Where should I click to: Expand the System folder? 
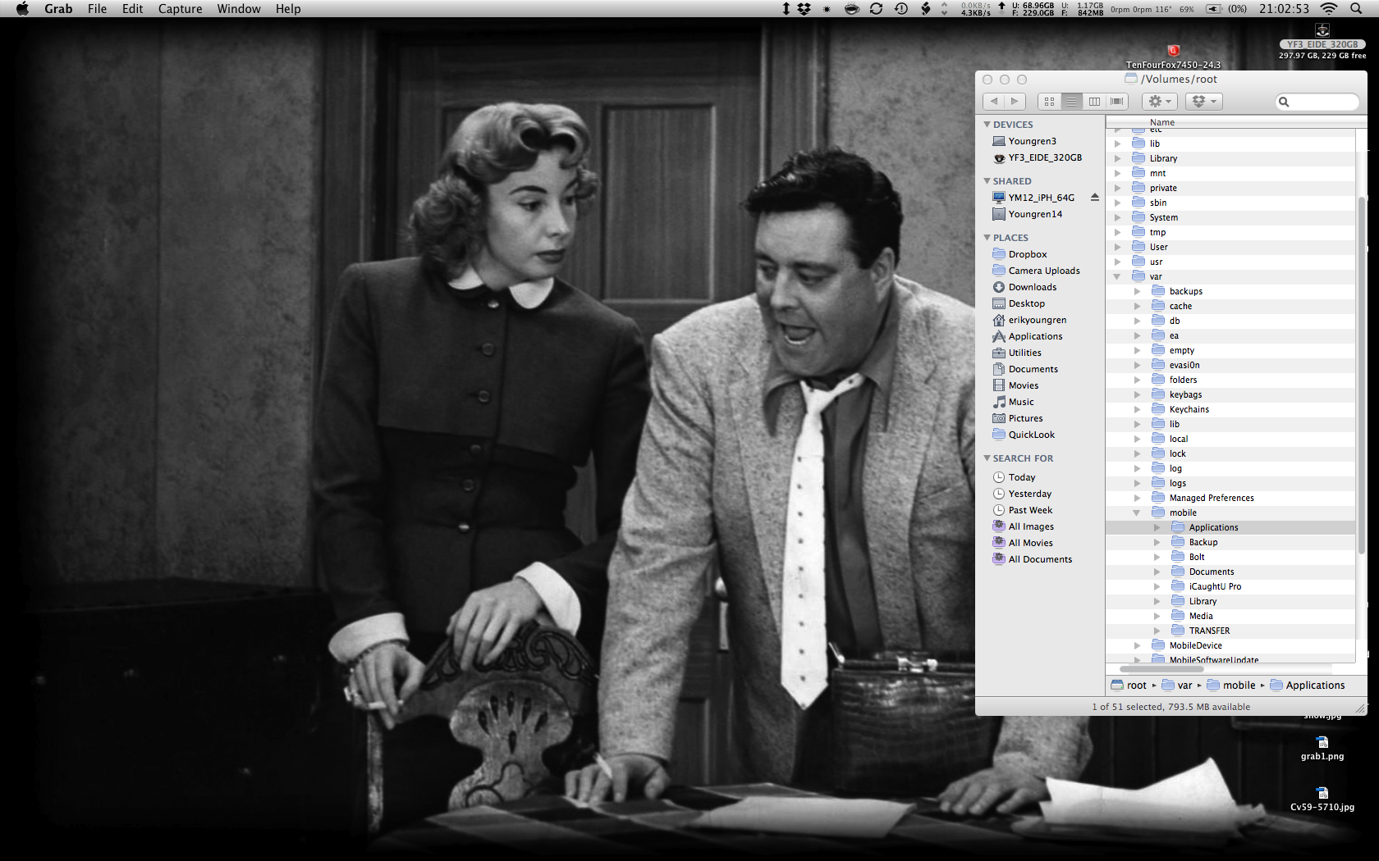pyautogui.click(x=1117, y=217)
